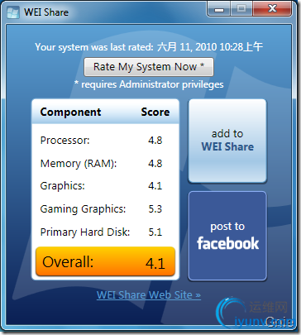Maximize the WEI Share window

(x=241, y=9)
